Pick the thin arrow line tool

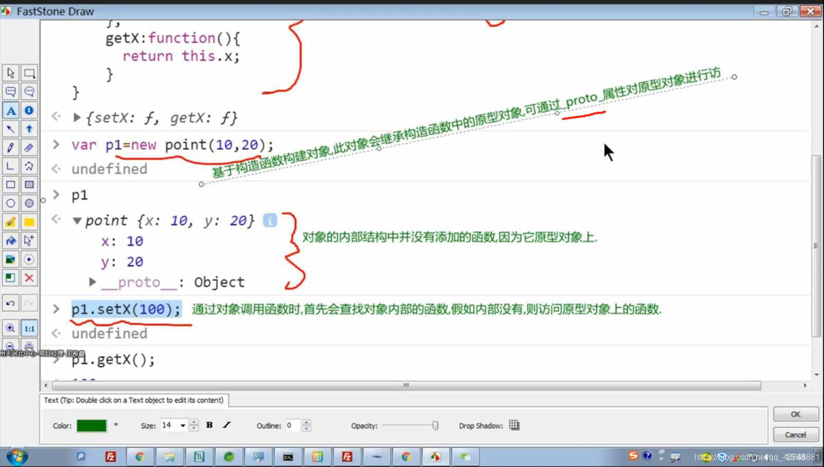coord(10,129)
